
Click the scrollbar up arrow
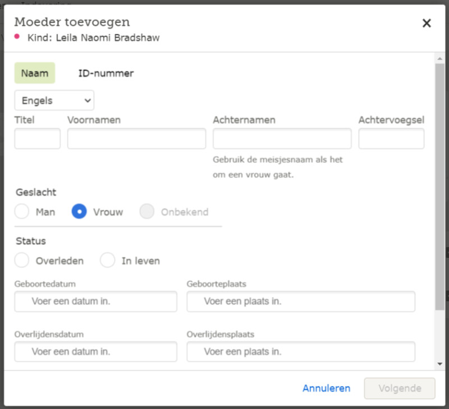(x=439, y=59)
